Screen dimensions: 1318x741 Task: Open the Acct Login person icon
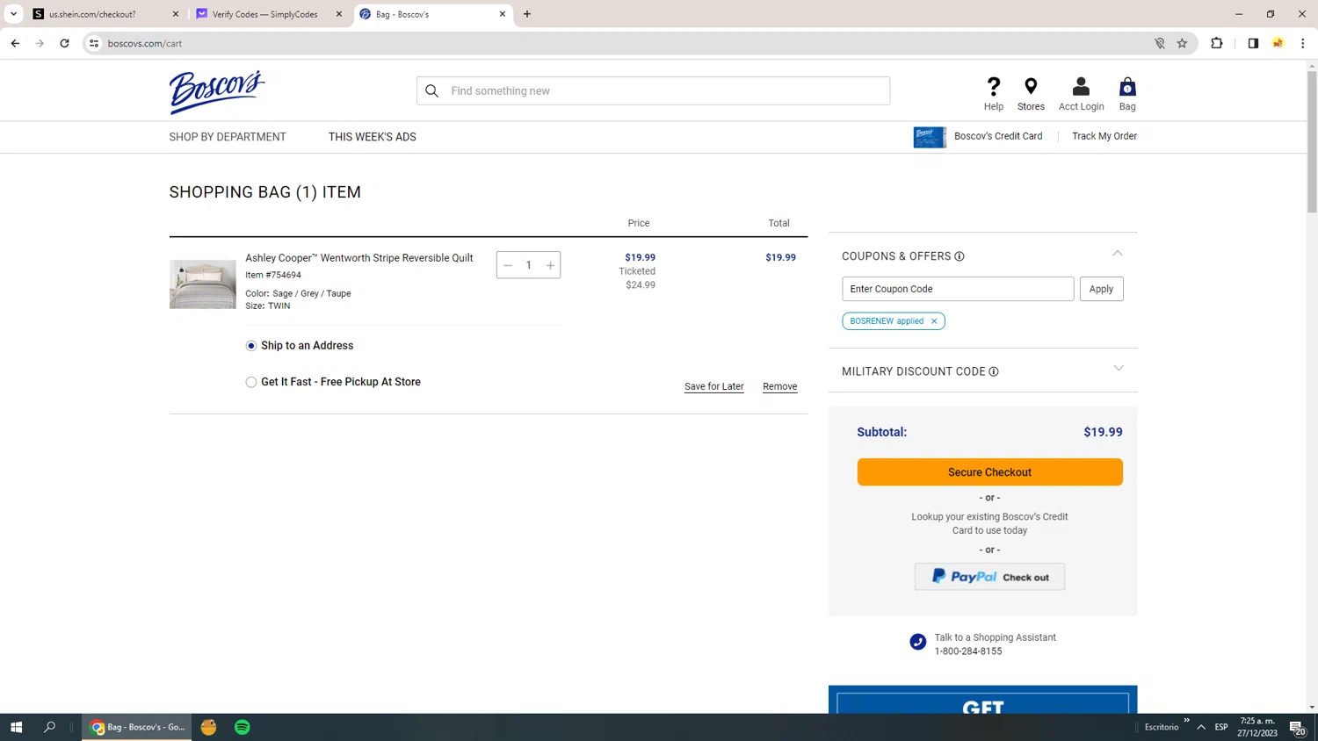tap(1081, 86)
